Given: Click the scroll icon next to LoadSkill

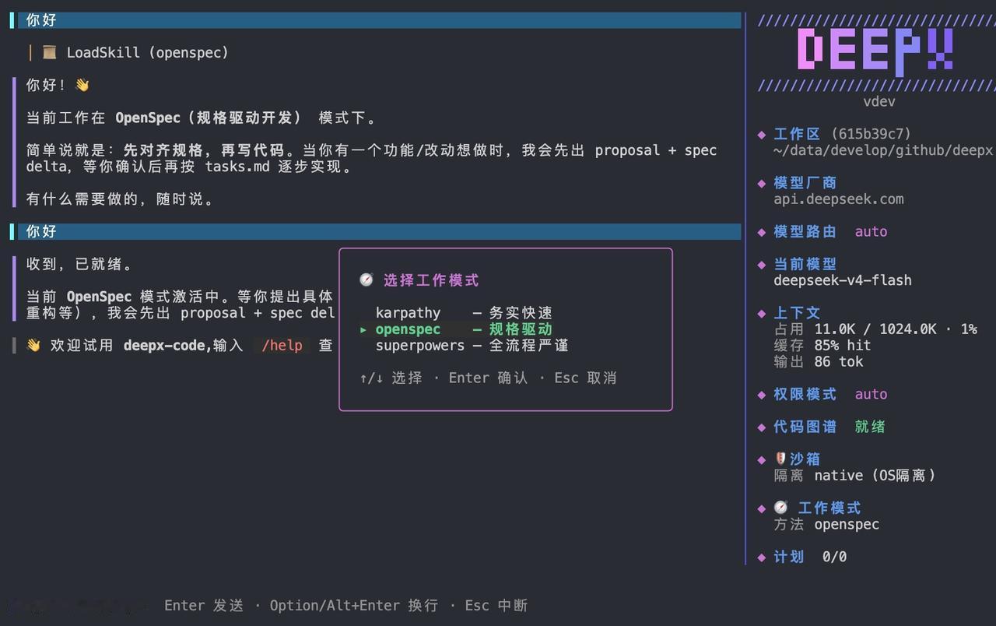Looking at the screenshot, I should click(x=50, y=52).
